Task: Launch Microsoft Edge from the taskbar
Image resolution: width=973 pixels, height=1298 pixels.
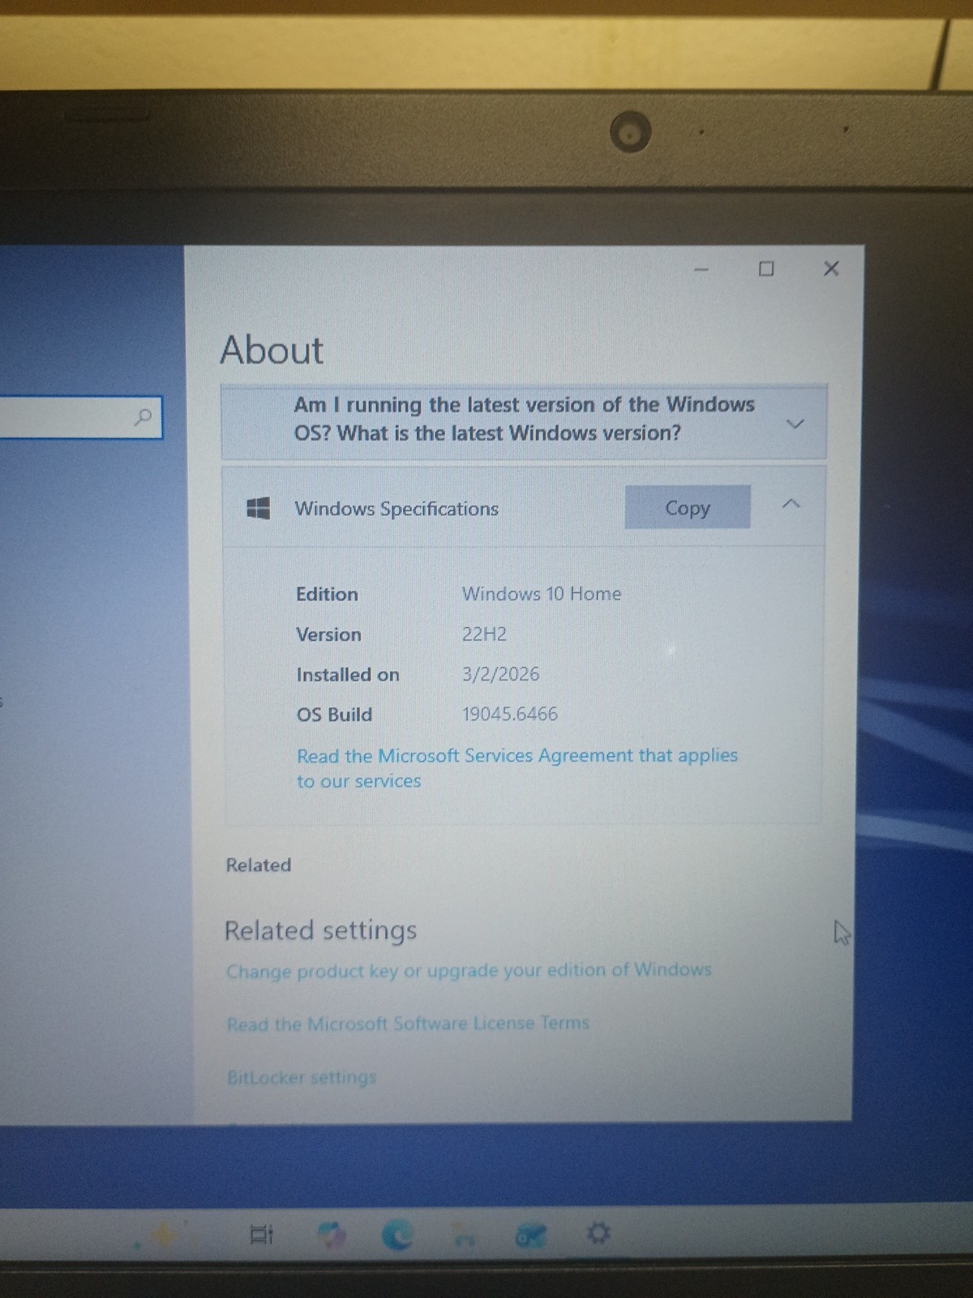Action: coord(397,1235)
